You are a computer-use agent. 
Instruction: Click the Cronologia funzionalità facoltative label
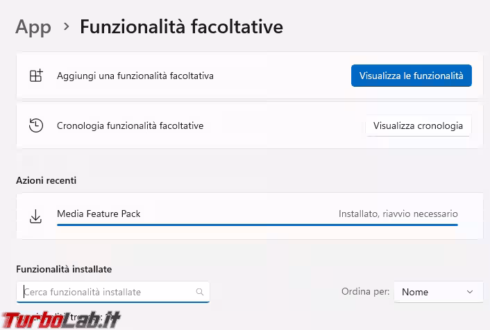click(130, 125)
